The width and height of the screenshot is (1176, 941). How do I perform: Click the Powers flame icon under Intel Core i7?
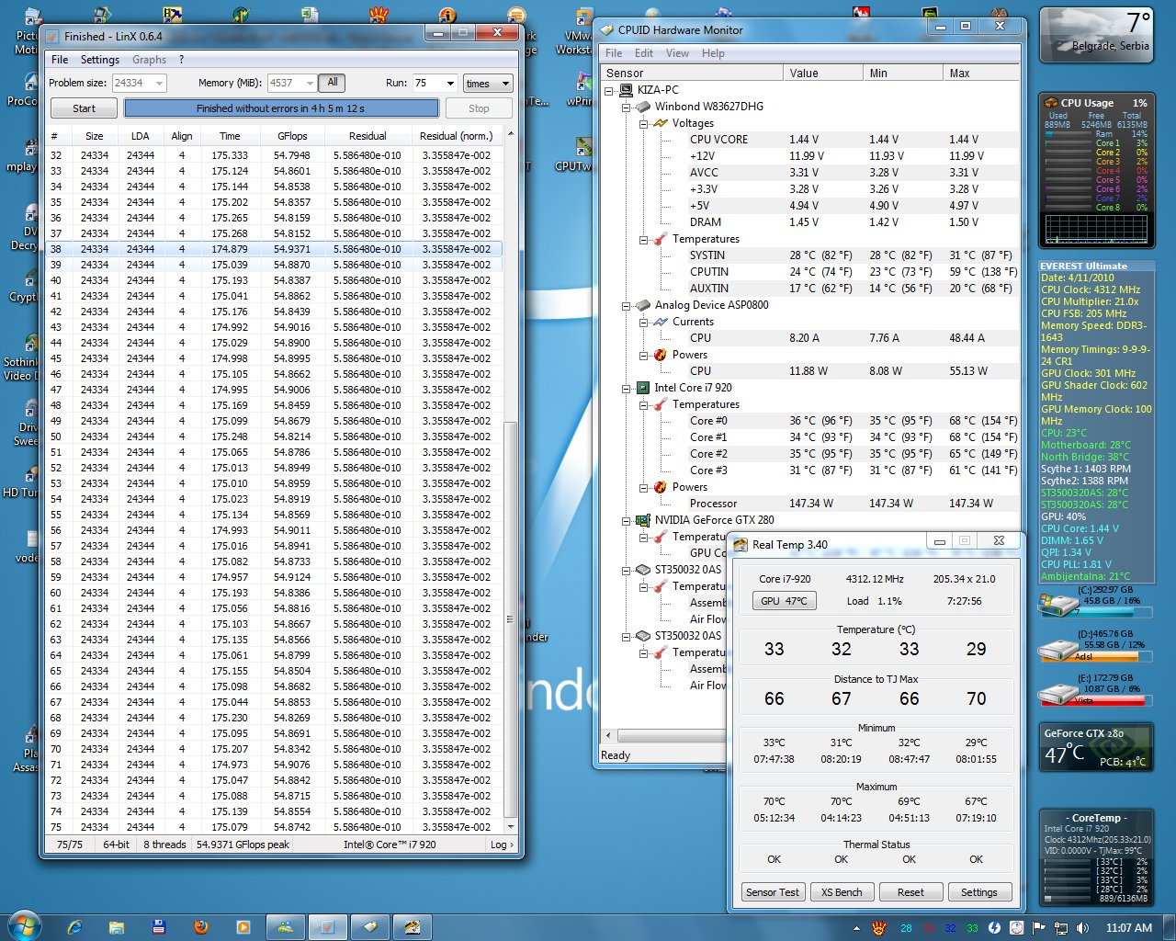[661, 487]
